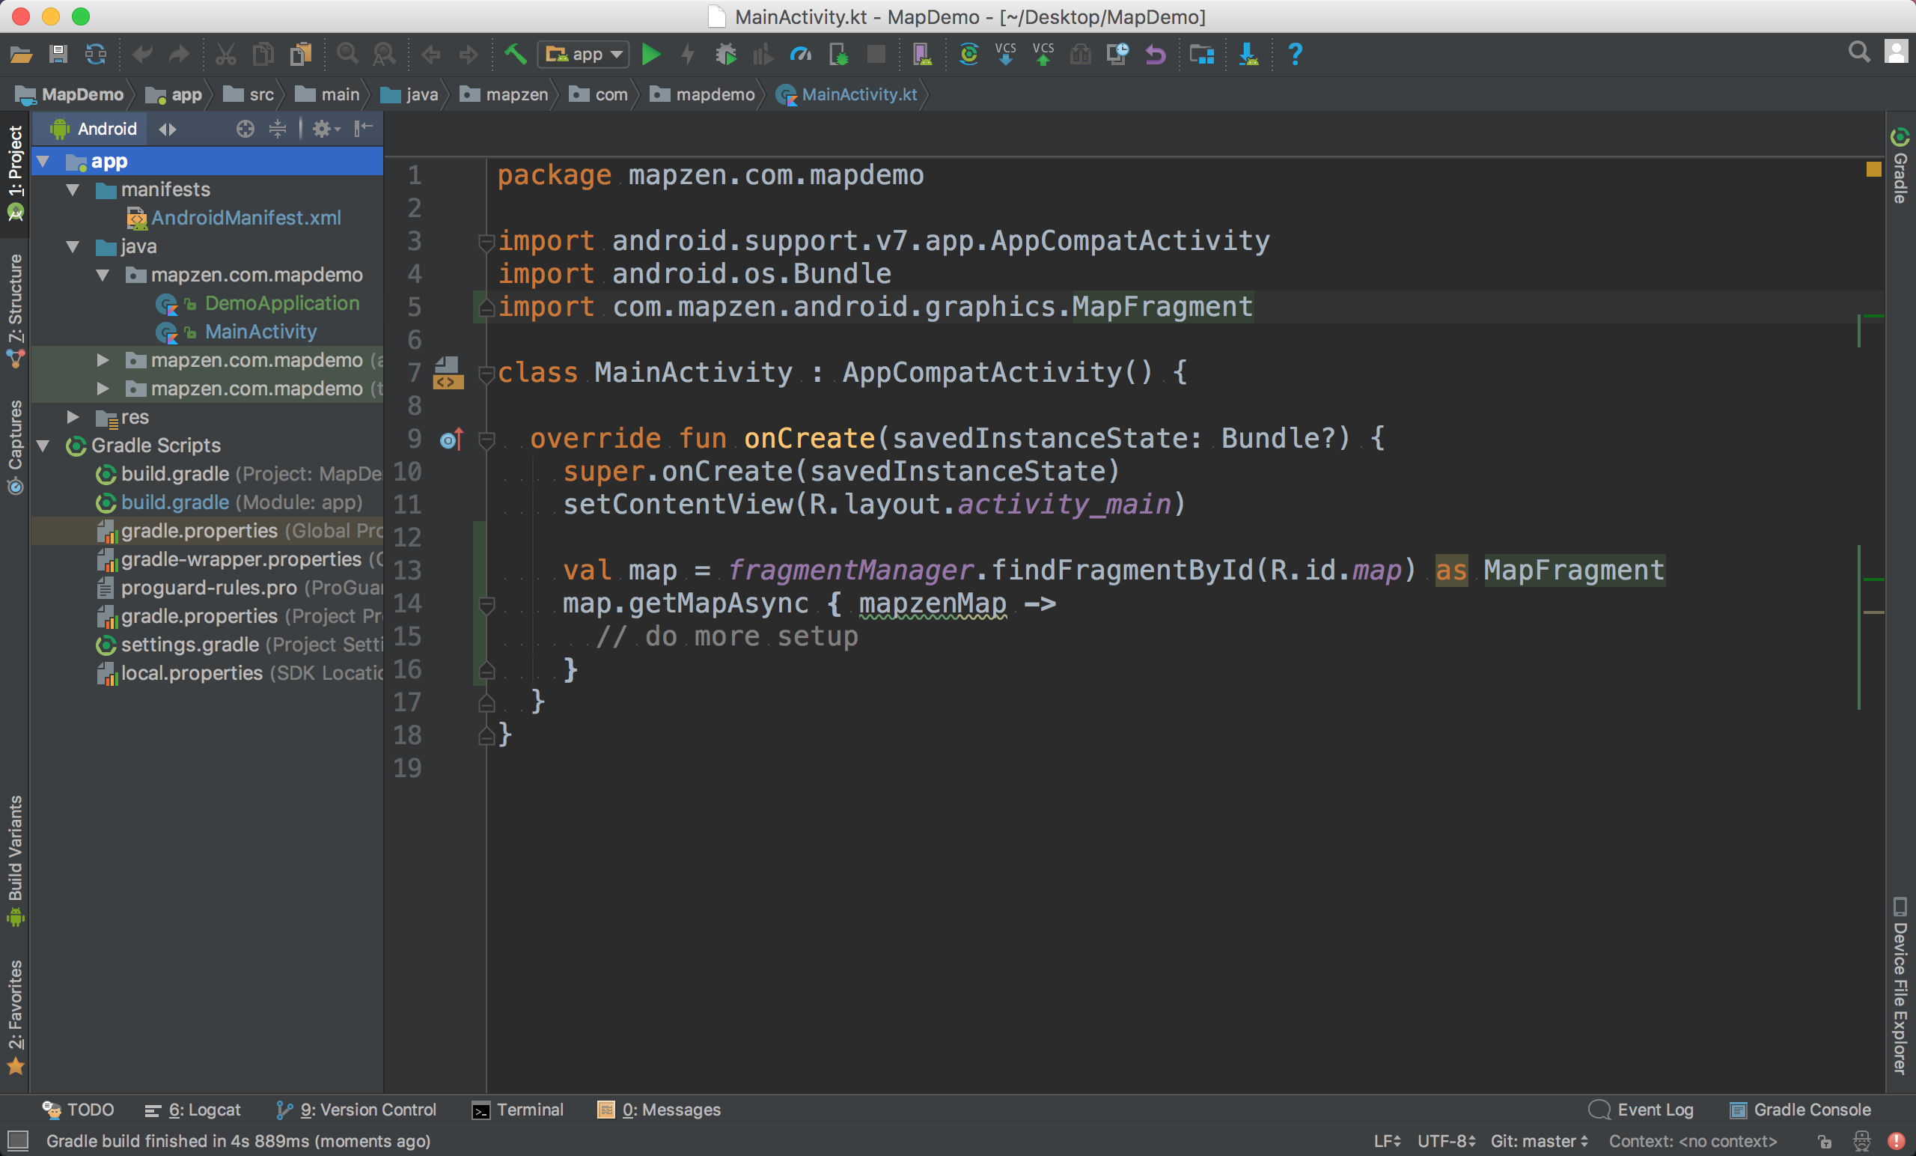Collapse the app module tree node
The width and height of the screenshot is (1916, 1156).
tap(43, 161)
